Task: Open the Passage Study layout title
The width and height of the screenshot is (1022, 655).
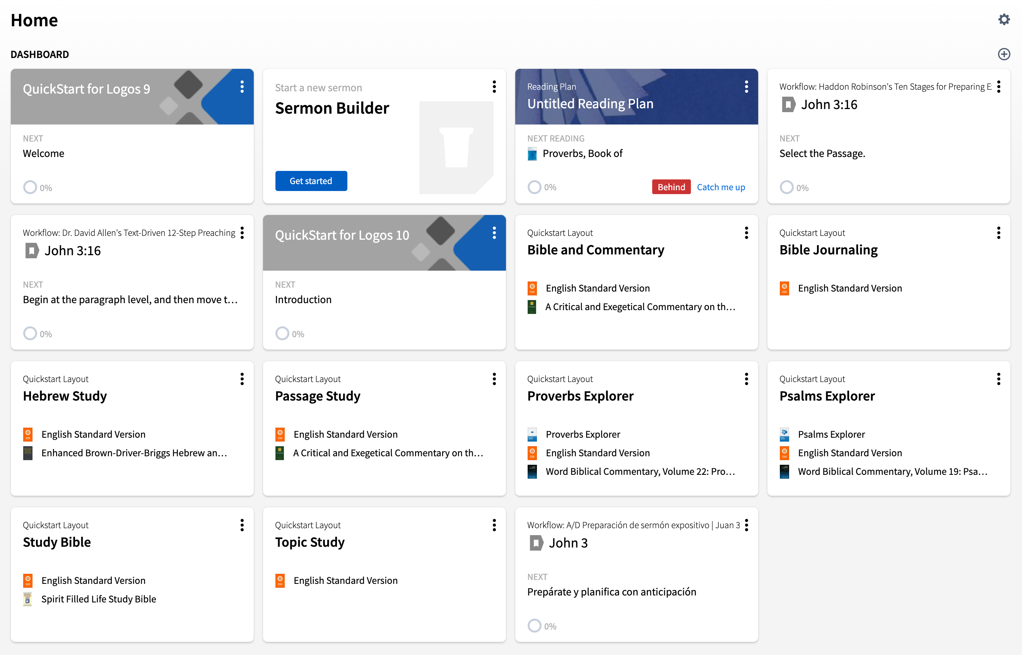Action: coord(318,396)
